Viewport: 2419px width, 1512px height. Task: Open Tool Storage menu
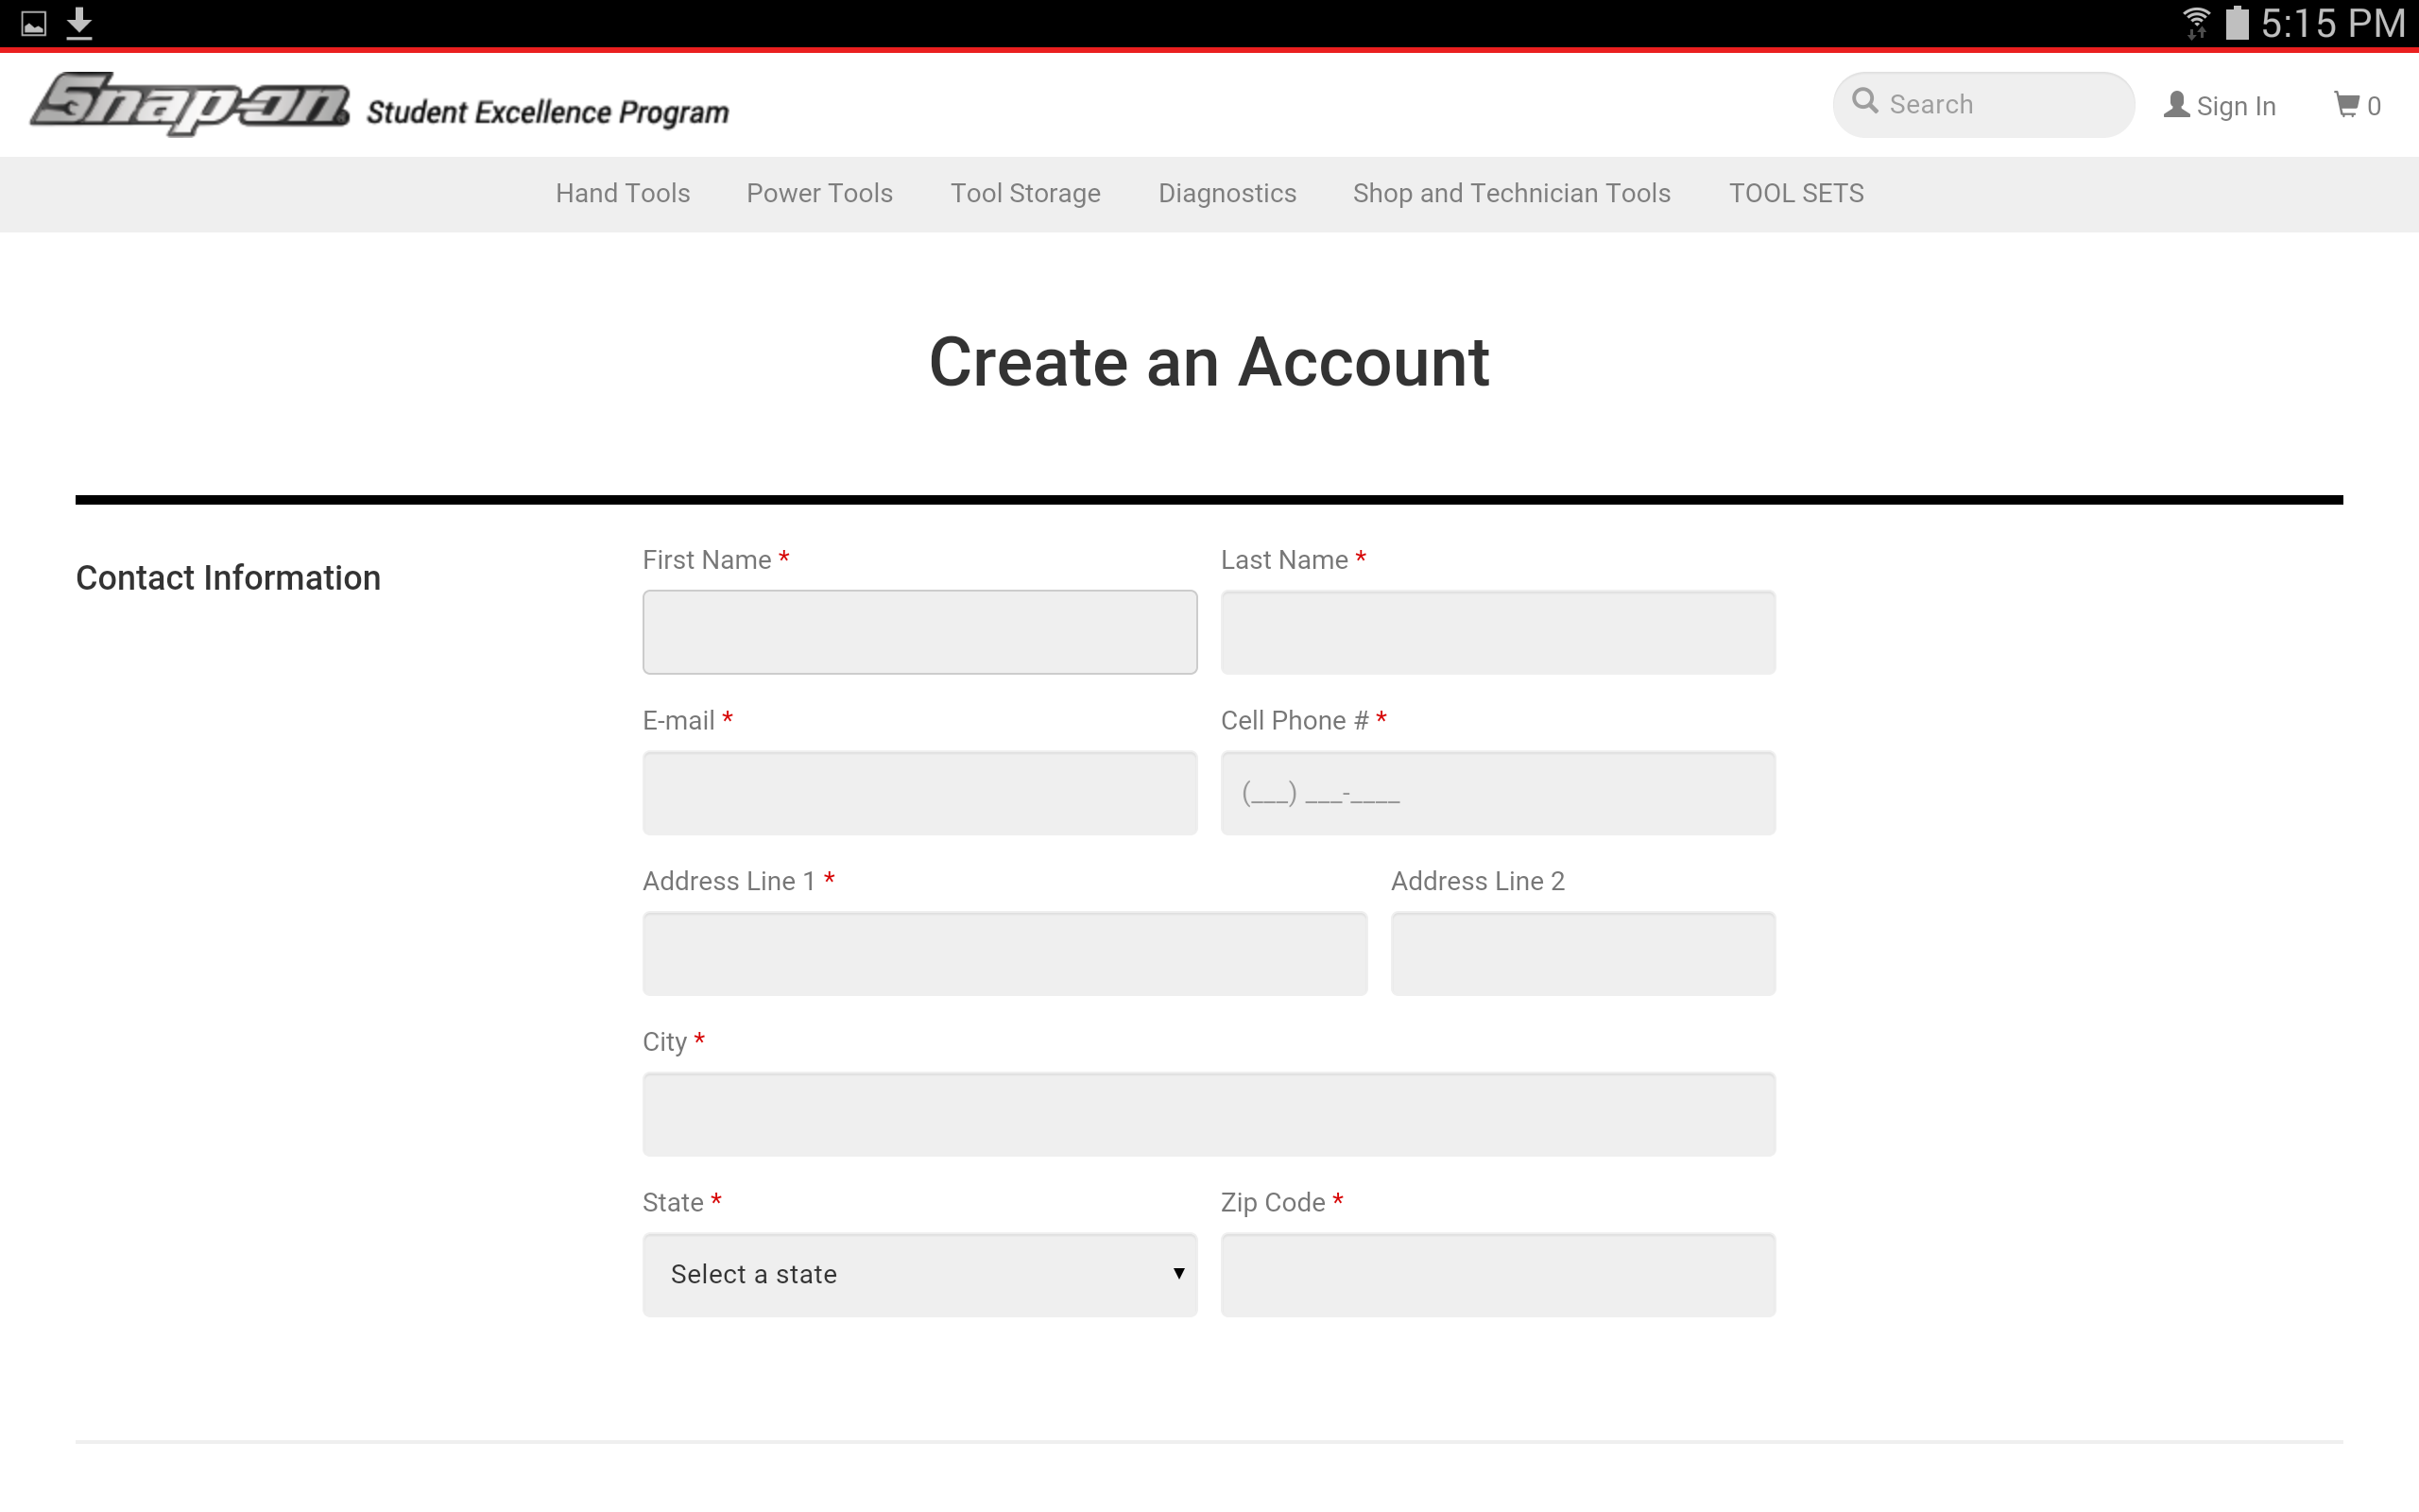1024,193
